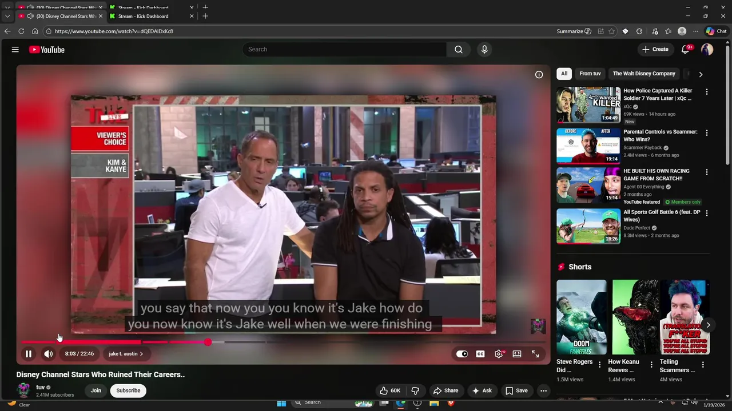This screenshot has width=732, height=411.
Task: Click the address bar URL
Action: point(114,31)
